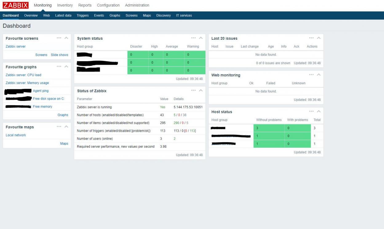Go to the Overview submenu tab
Image resolution: width=384 pixels, height=229 pixels.
point(31,15)
